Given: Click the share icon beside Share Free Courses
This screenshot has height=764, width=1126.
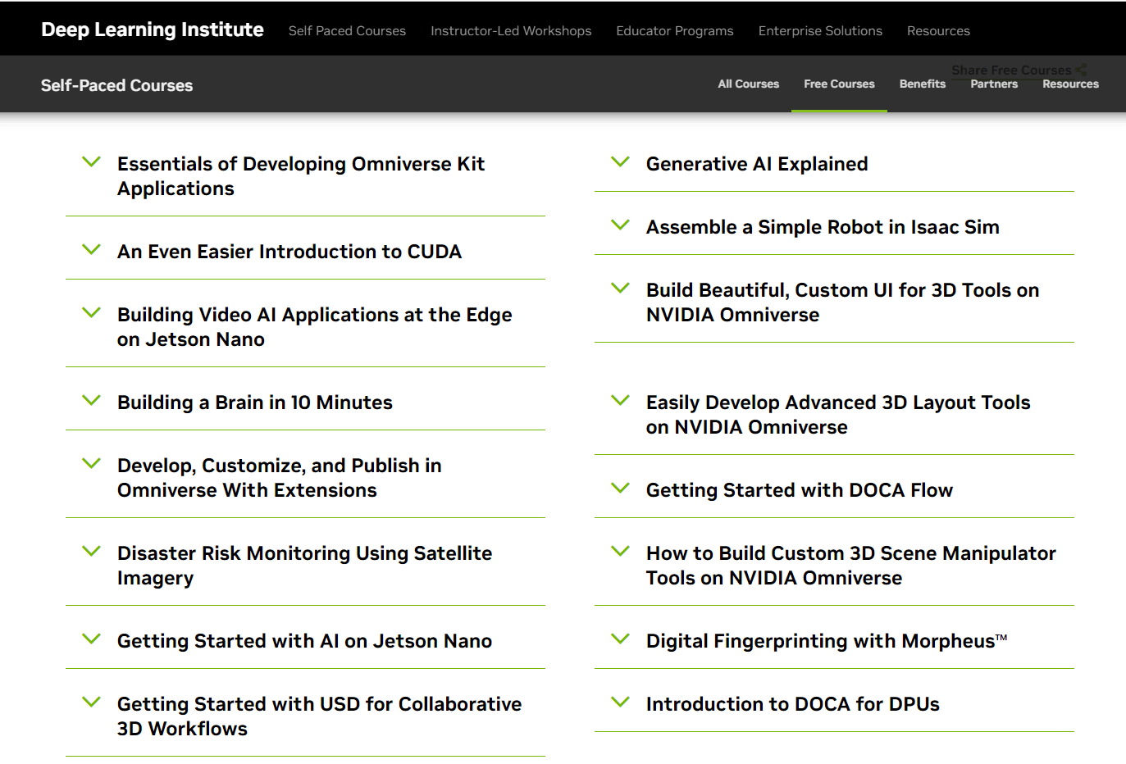Looking at the screenshot, I should click(1081, 70).
